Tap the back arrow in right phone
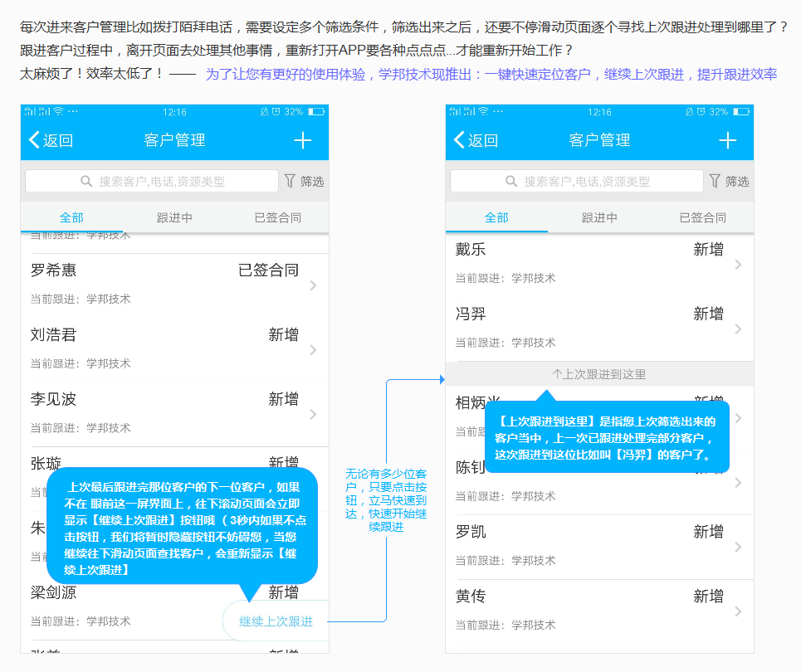 pyautogui.click(x=459, y=140)
